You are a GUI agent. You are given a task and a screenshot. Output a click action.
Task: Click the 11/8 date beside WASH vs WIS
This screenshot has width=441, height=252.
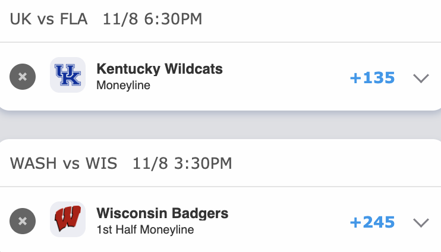(147, 163)
